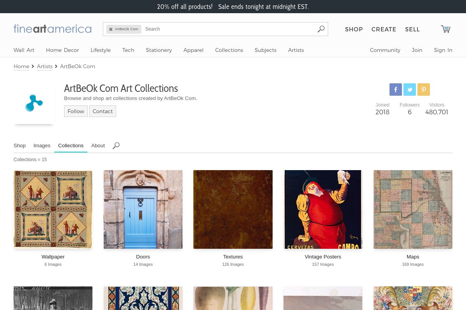Focus the Search input field
Viewport: 466px width, 310px height.
pos(229,29)
